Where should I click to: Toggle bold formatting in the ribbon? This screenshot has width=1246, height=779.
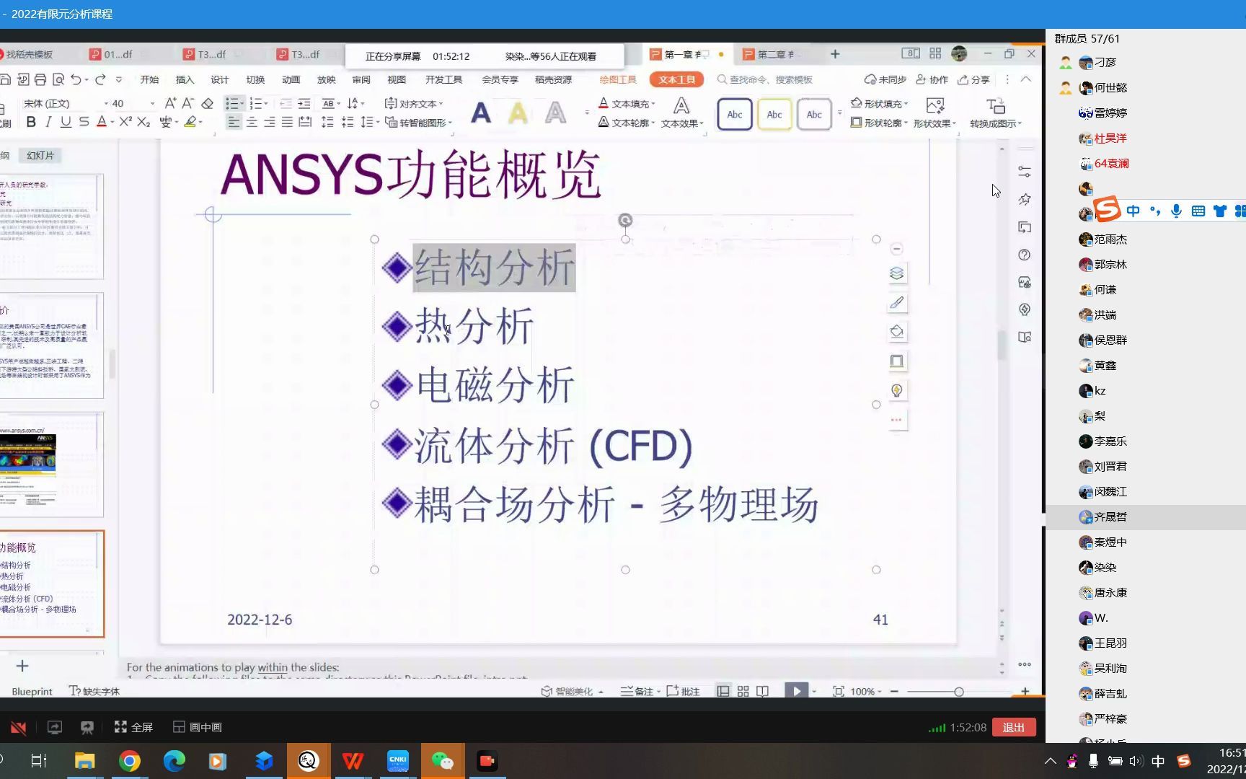point(31,122)
